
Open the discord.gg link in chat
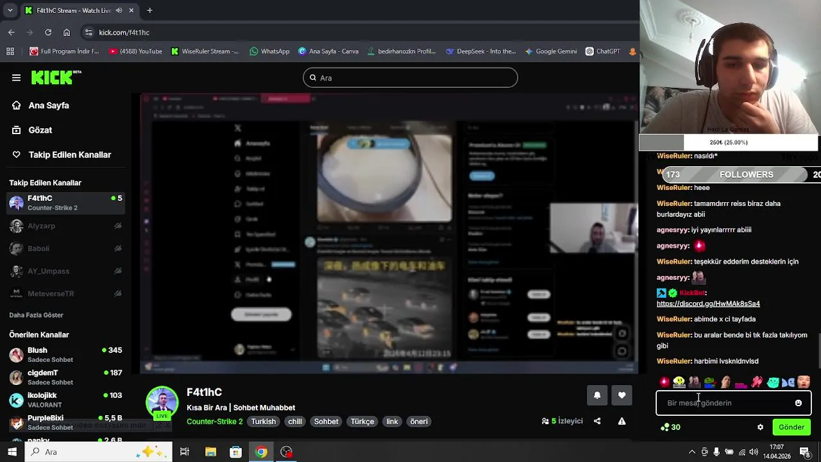coord(708,304)
